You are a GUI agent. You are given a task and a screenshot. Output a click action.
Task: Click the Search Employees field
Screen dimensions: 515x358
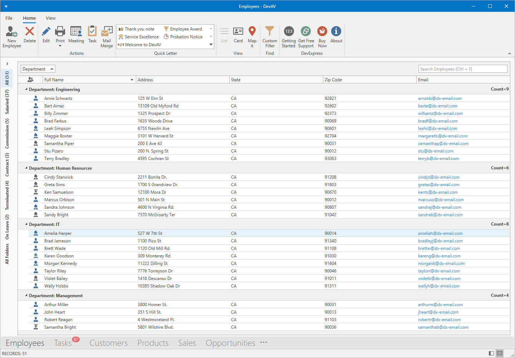click(463, 68)
